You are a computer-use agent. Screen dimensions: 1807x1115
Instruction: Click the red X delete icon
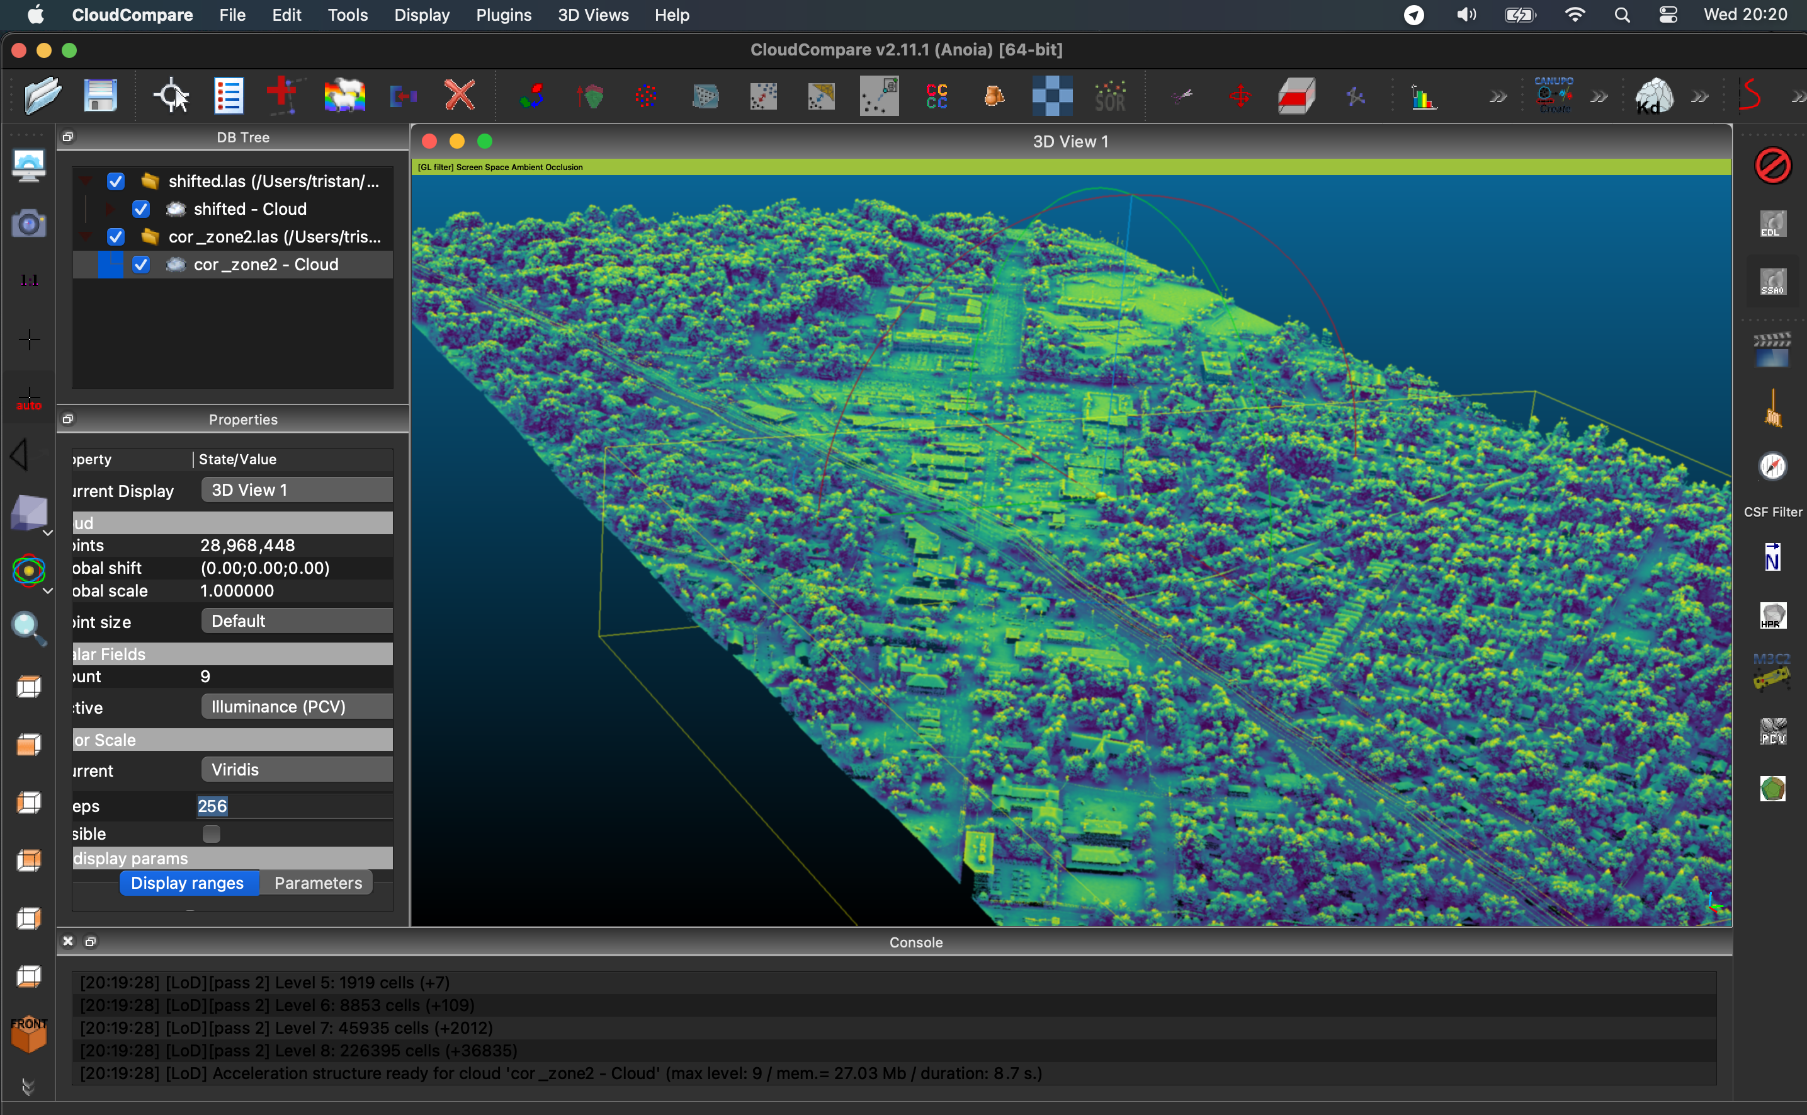click(x=459, y=96)
